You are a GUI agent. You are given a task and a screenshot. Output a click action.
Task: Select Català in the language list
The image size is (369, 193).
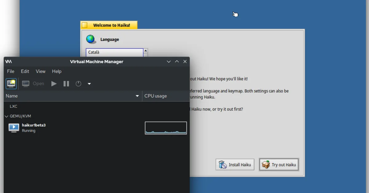(x=114, y=52)
